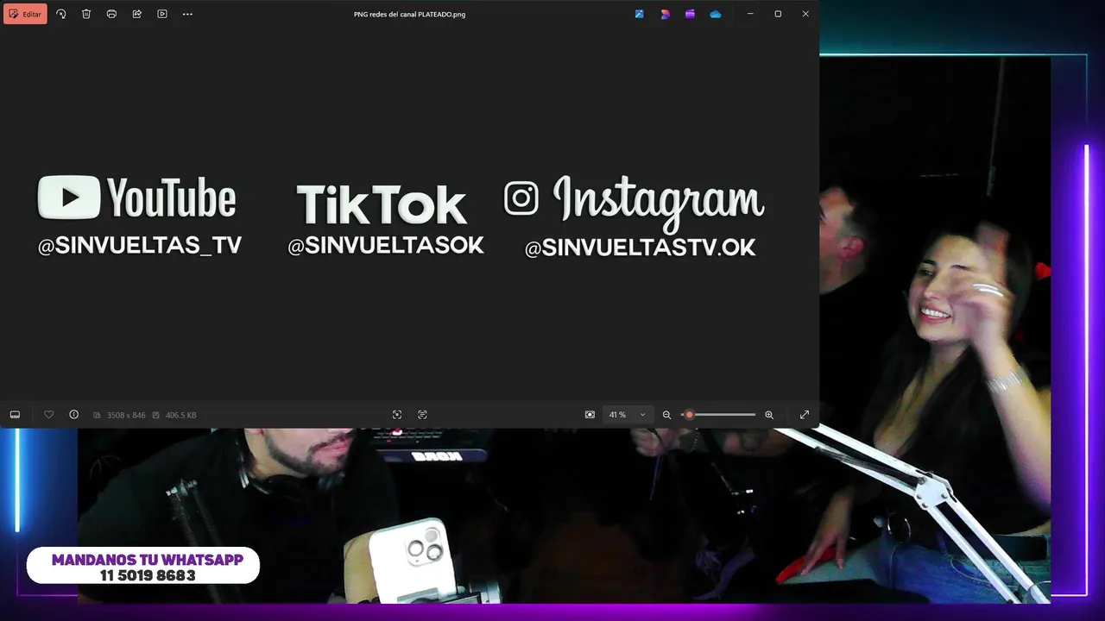Viewport: 1105px width, 621px height.
Task: Print the image via the printer icon
Action: (111, 14)
